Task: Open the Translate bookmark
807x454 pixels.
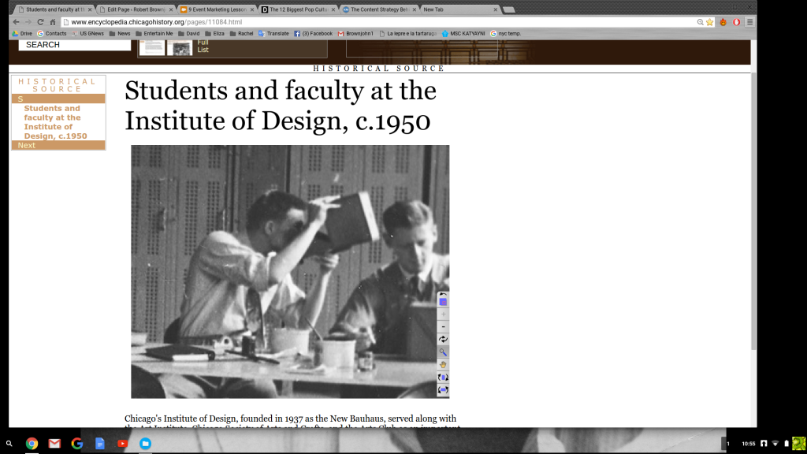Action: click(x=273, y=33)
